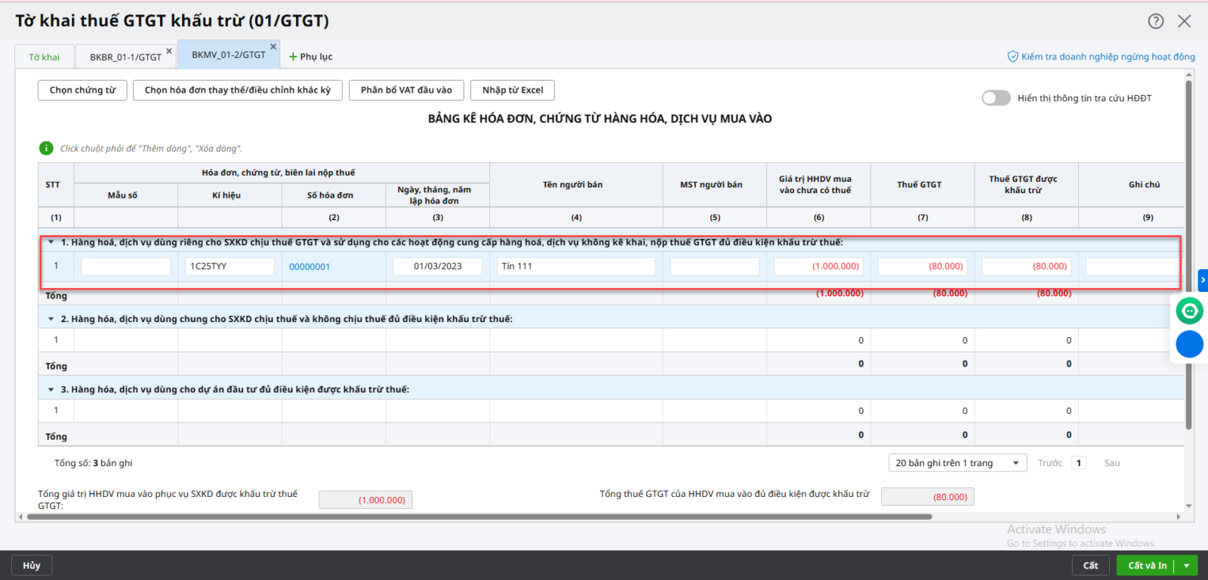Screen dimensions: 1208x580
Task: Click the Tên người bán field with Tín 111
Action: [x=575, y=266]
